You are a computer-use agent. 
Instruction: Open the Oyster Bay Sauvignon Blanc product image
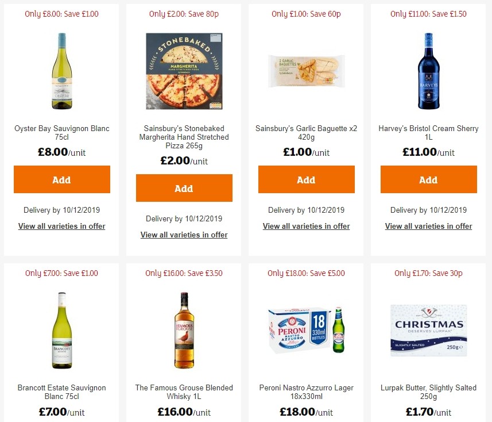pyautogui.click(x=61, y=71)
